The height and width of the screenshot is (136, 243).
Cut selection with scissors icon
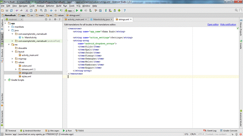(26, 11)
